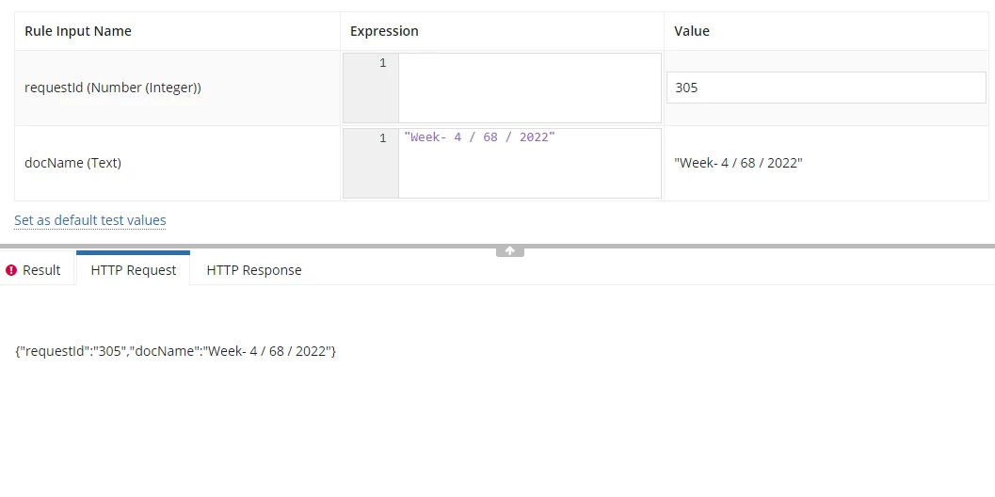Click the 'Expression' column header

click(384, 31)
